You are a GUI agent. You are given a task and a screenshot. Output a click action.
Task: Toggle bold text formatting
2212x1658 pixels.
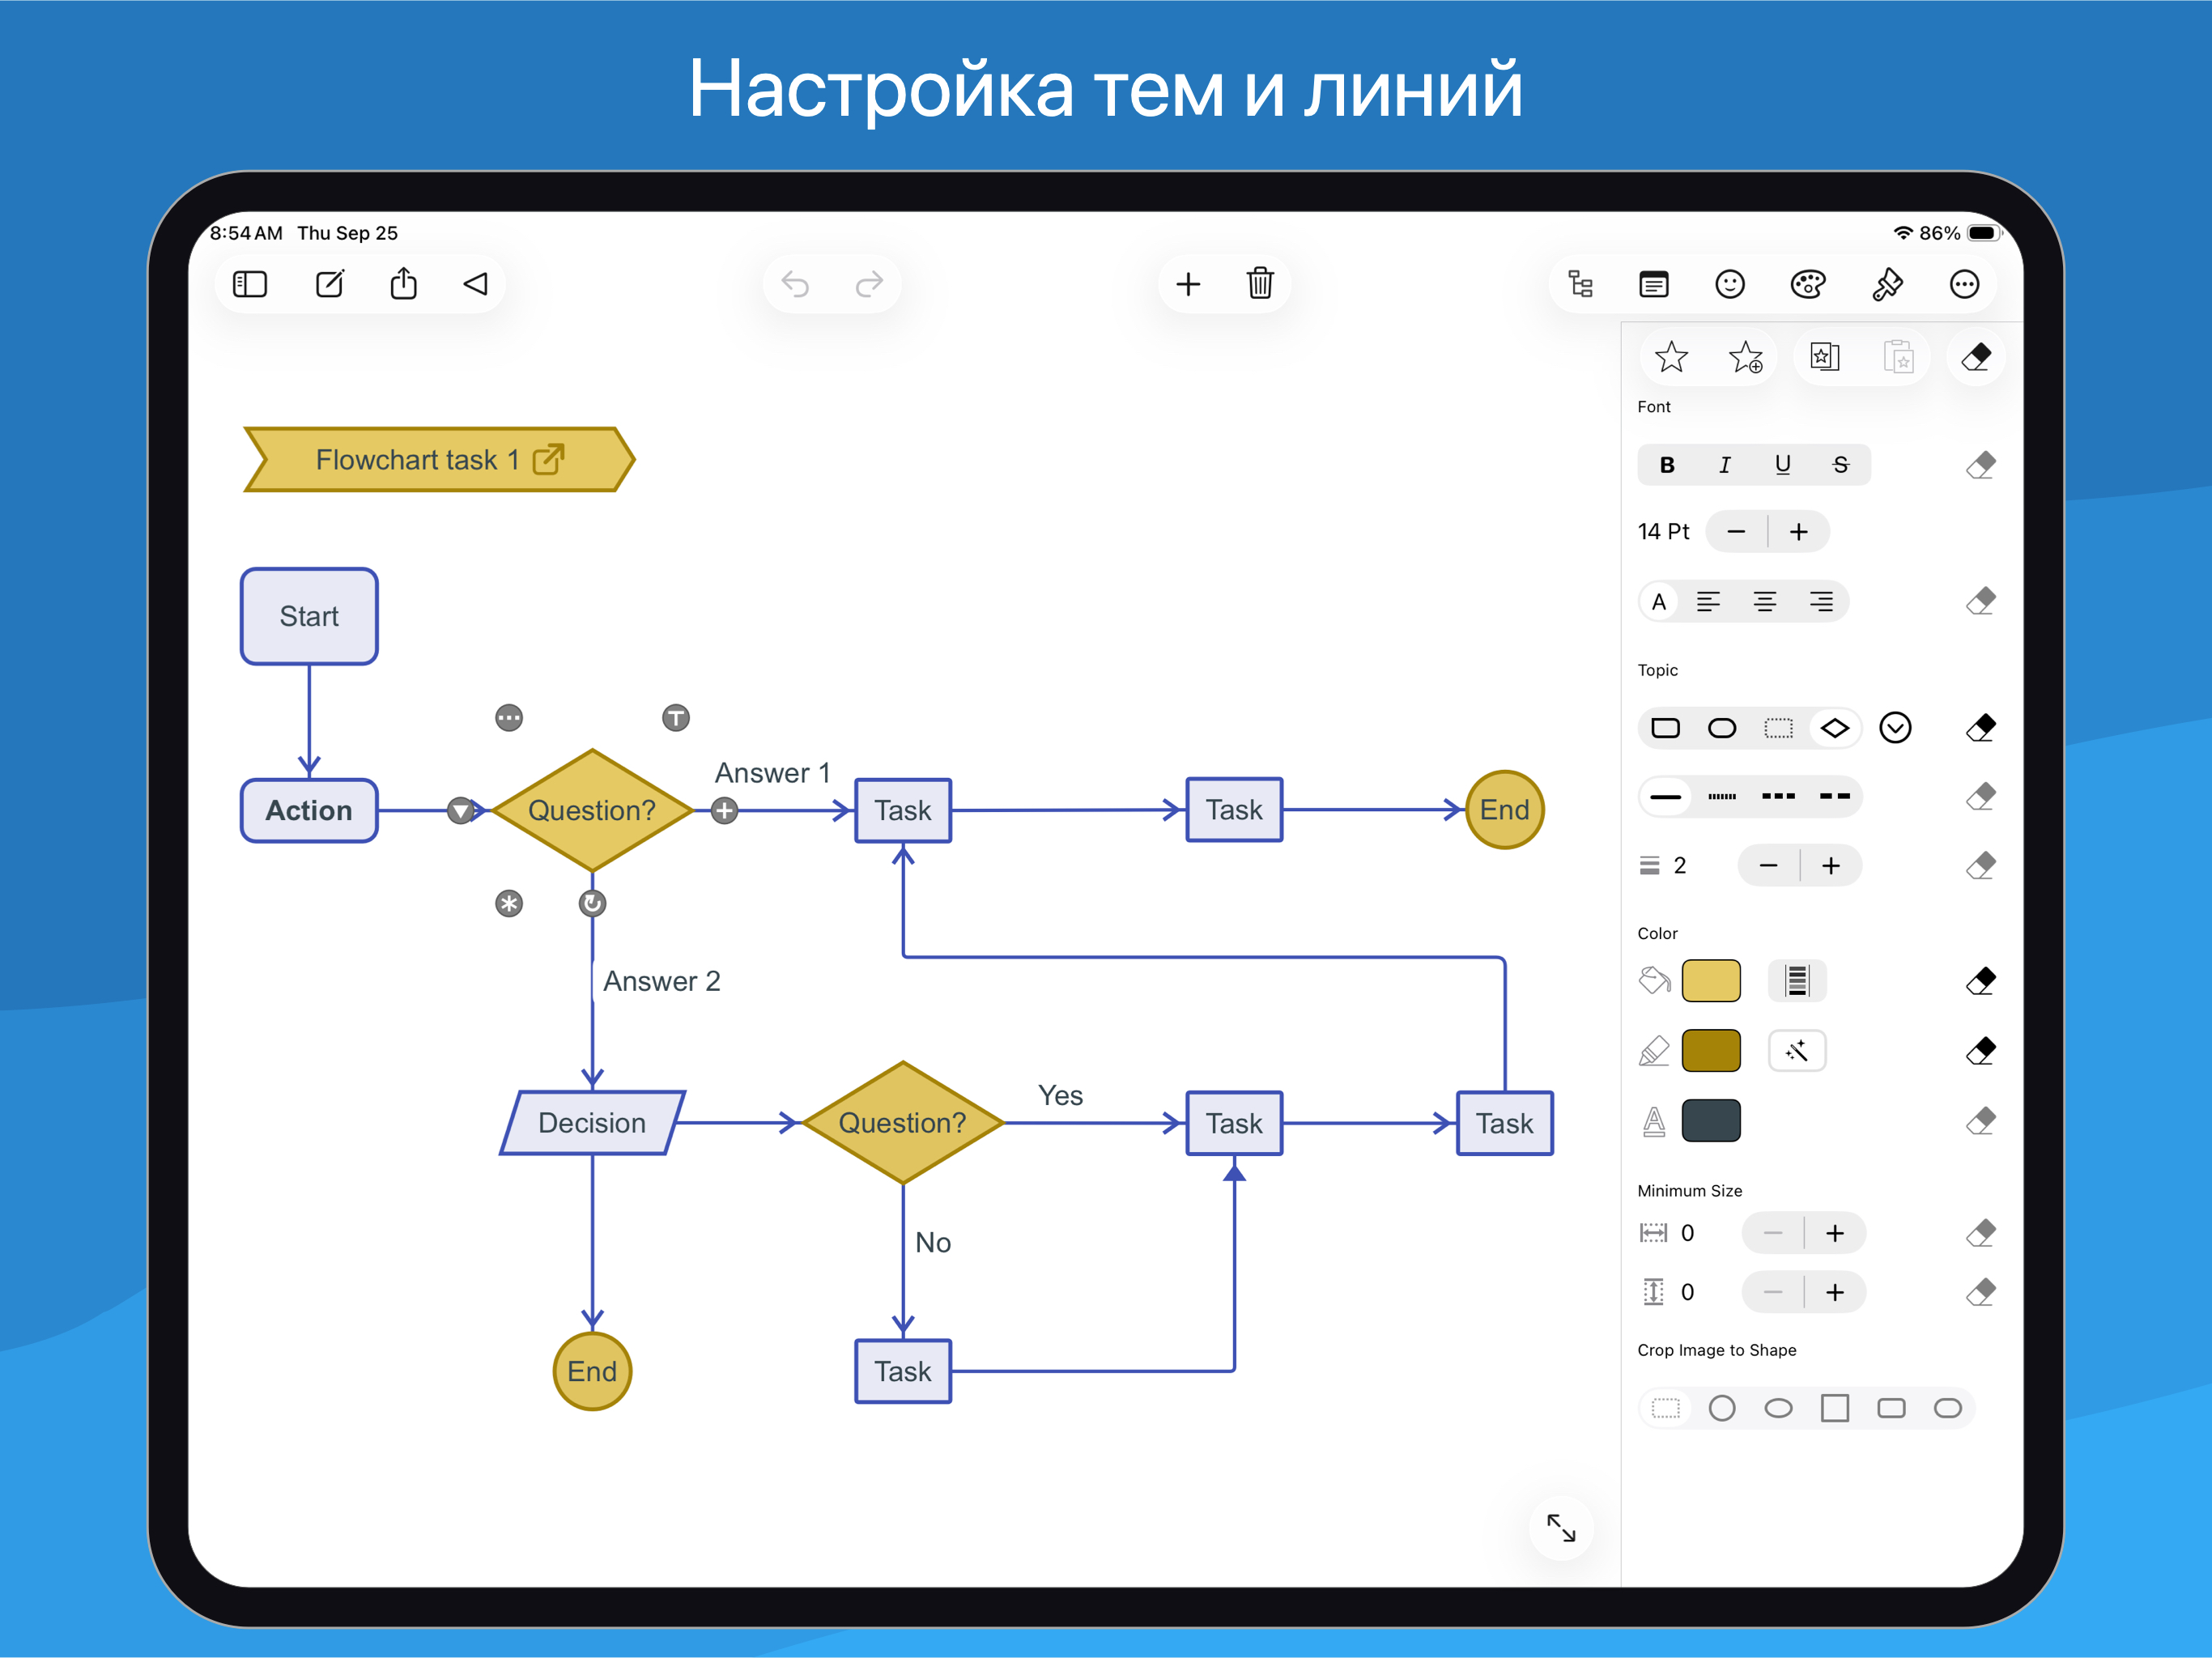point(1666,464)
